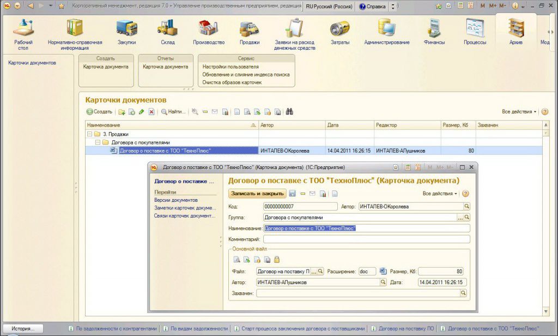Viewport: 558px width, 336px height.
Task: Click the magnifier in Захвачен field
Action: pos(463,293)
